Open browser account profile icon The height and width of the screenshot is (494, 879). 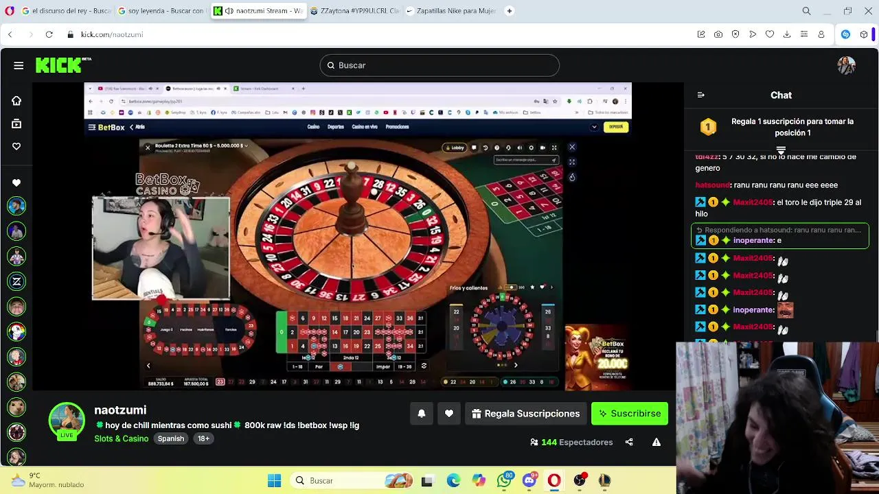click(821, 34)
